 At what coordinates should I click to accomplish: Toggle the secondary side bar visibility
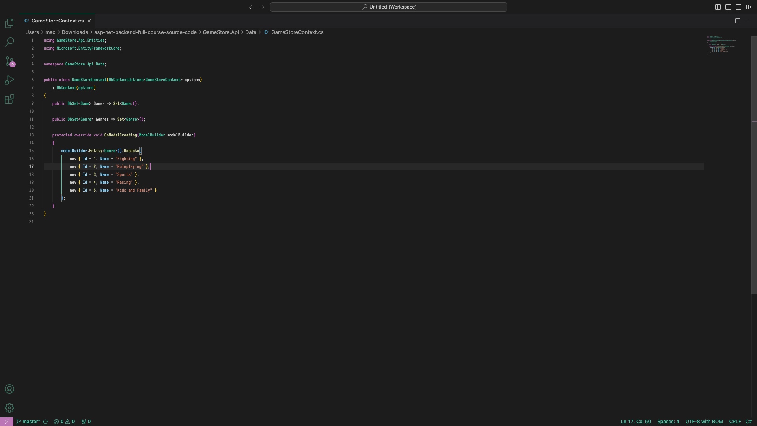tap(738, 7)
